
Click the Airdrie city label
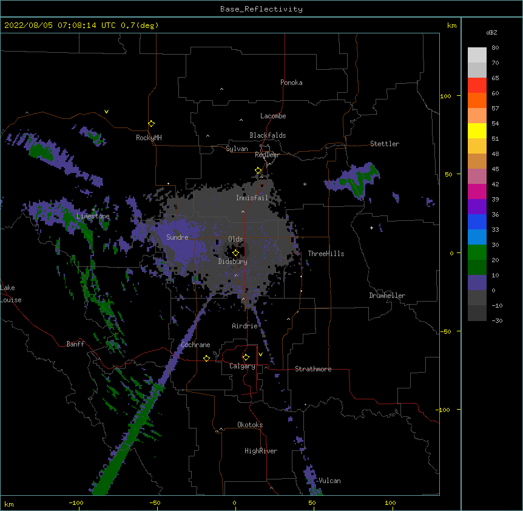245,326
